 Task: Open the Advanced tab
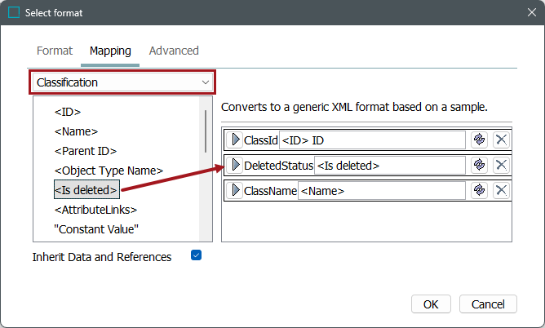point(174,51)
